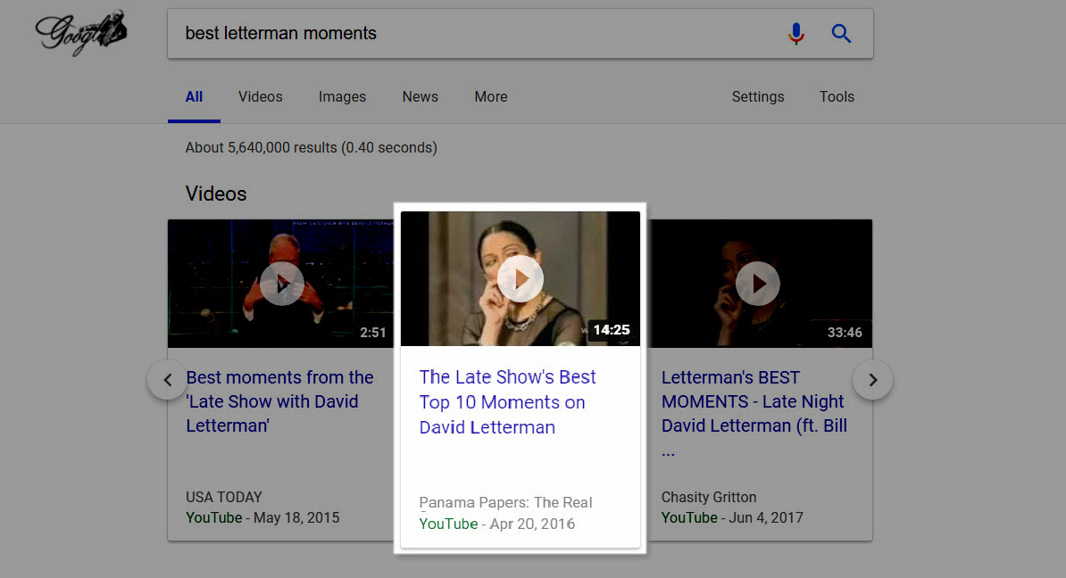This screenshot has height=578, width=1066.
Task: Open 'Letterman's BEST MOMENTS - Late Night' link
Action: click(x=754, y=401)
